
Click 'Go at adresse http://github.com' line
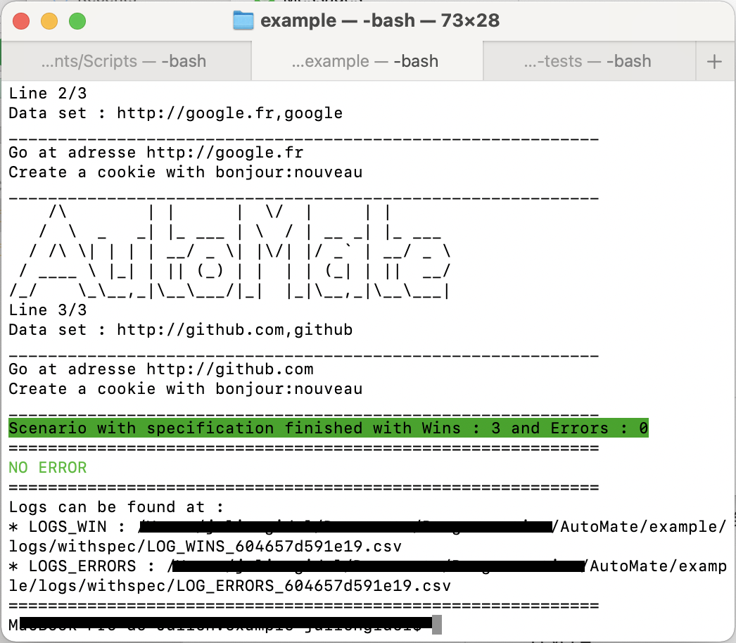tap(161, 369)
